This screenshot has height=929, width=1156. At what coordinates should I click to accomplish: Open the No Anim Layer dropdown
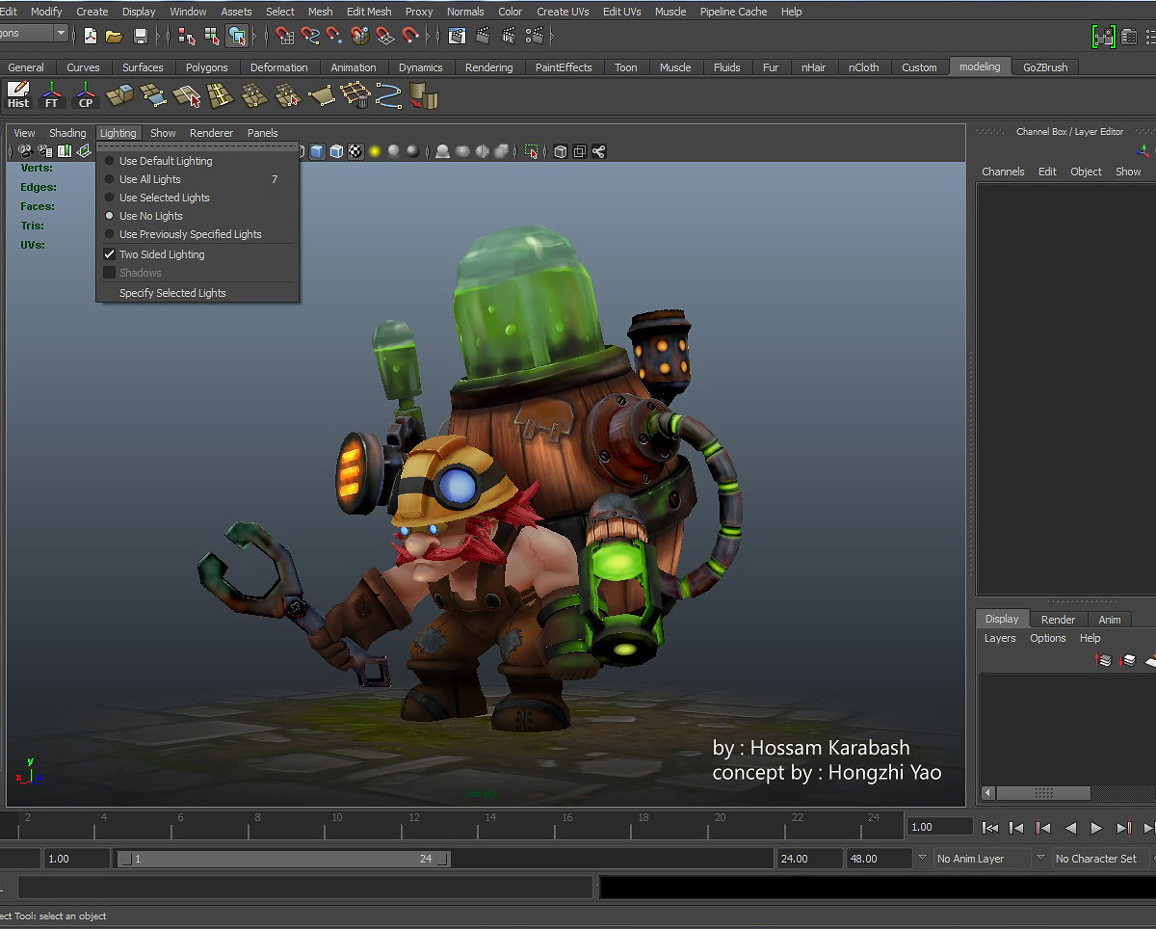981,859
